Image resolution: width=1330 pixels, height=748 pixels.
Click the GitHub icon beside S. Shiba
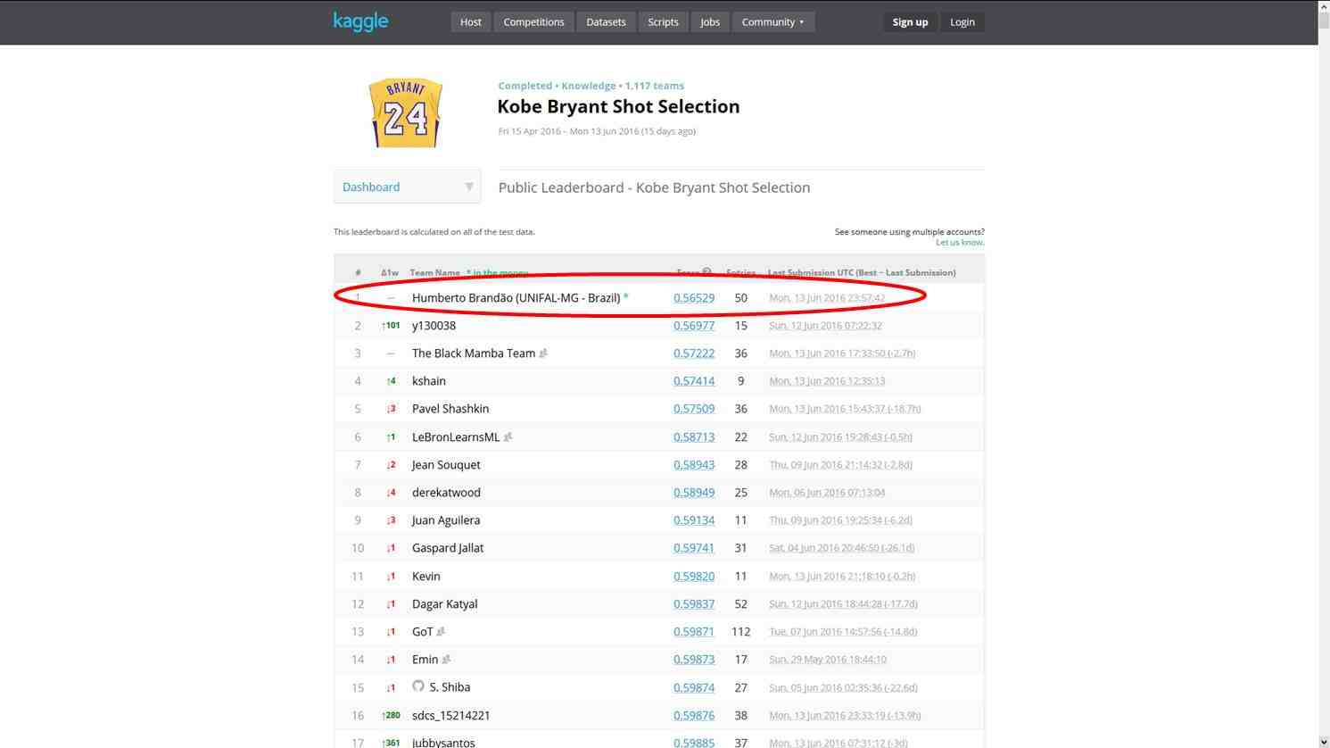[418, 686]
